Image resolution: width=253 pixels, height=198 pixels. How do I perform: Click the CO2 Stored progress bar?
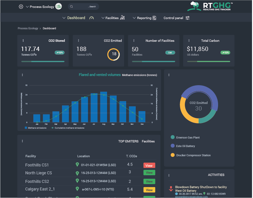(43, 62)
